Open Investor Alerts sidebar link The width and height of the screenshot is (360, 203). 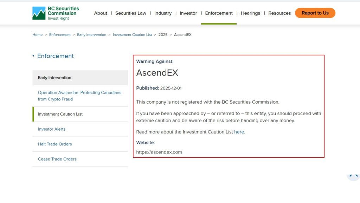(x=52, y=129)
